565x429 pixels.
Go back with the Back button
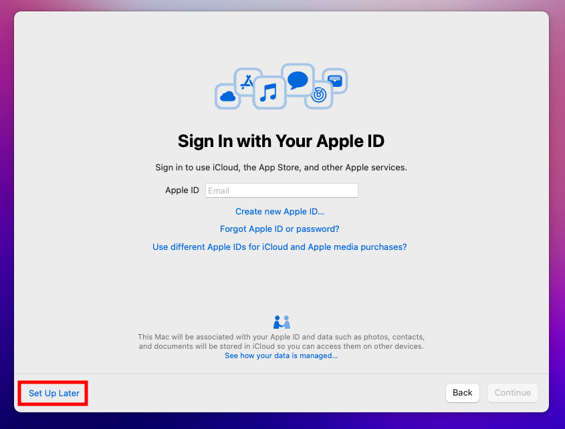tap(462, 393)
